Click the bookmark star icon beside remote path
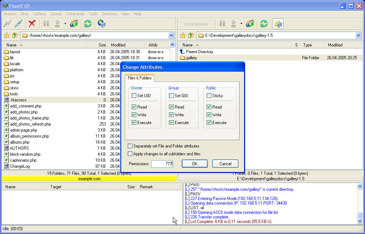Viewport: 365px width, 234px height. pyautogui.click(x=7, y=35)
